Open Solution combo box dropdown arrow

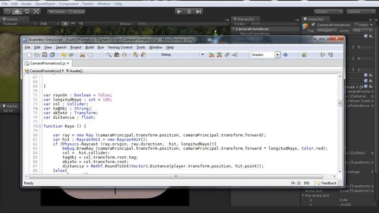coord(278,55)
